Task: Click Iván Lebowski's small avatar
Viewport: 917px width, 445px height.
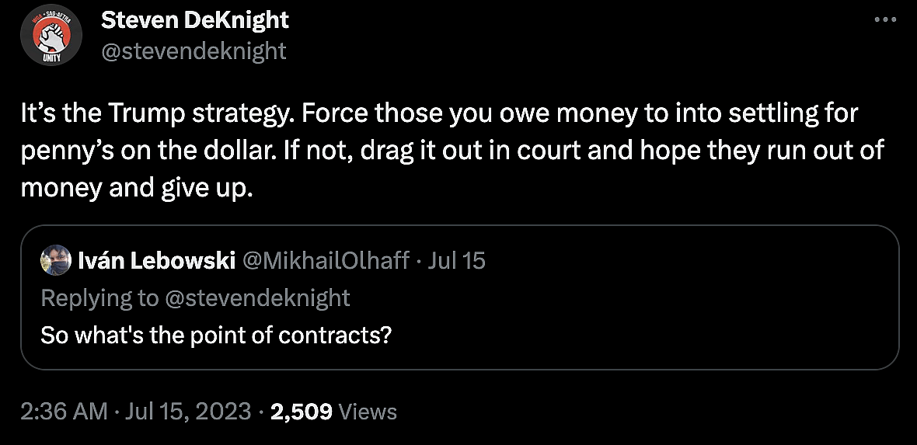Action: 54,259
